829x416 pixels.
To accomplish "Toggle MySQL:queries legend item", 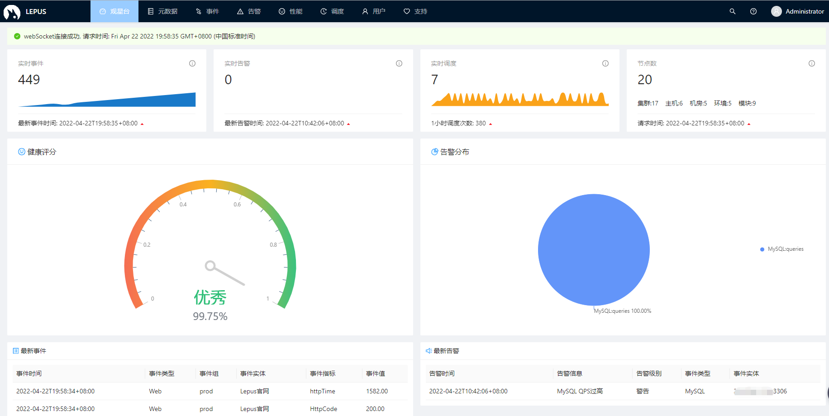I will click(782, 249).
